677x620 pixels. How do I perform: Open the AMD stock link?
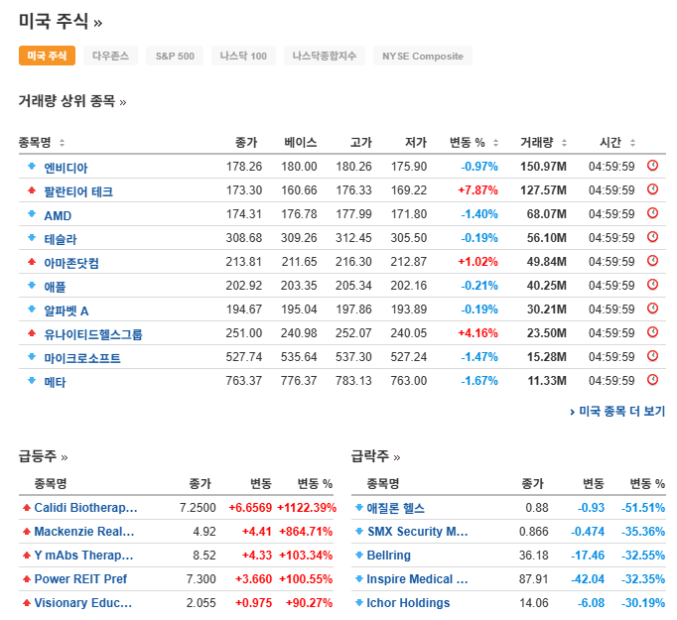[x=58, y=215]
